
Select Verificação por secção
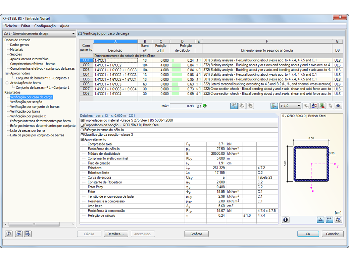[x=26, y=102]
